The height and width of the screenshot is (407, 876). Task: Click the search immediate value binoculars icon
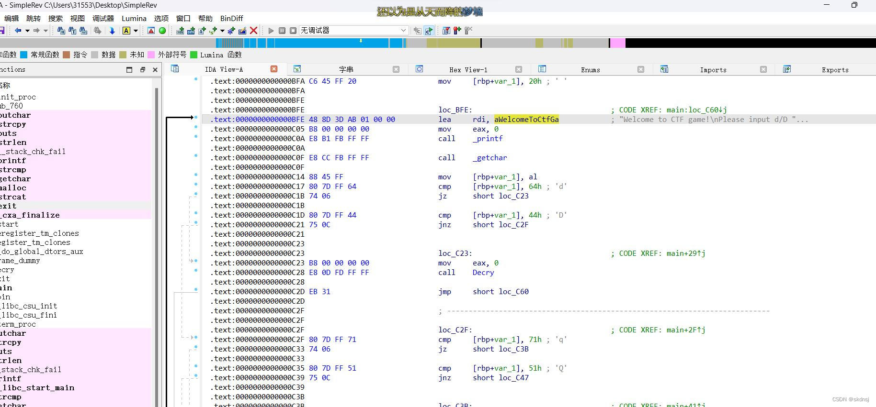pyautogui.click(x=61, y=31)
